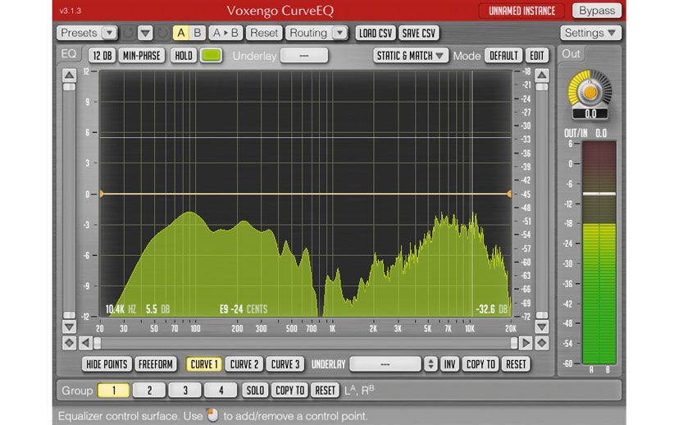Screen dimensions: 697x425
Task: Toggle group Solo
Action: tap(255, 391)
